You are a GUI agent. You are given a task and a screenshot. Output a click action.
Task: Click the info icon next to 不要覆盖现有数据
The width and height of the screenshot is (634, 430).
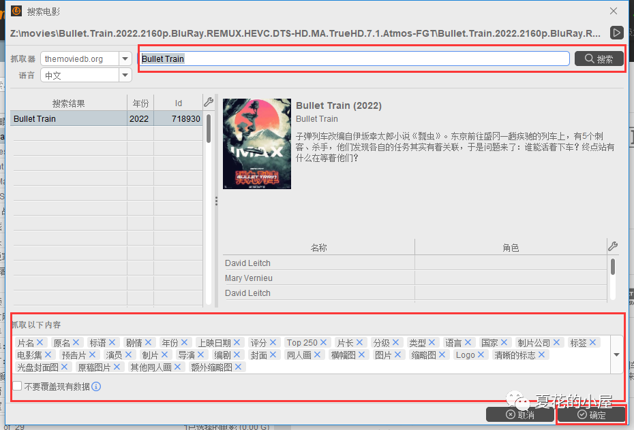point(96,386)
